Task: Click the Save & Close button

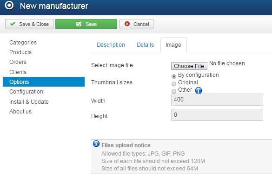Action: tap(29, 24)
